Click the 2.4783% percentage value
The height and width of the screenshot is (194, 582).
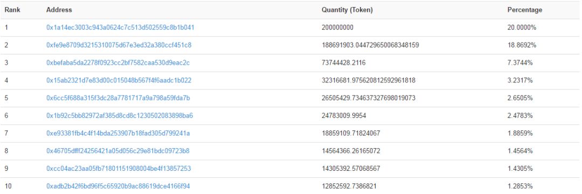tap(520, 116)
